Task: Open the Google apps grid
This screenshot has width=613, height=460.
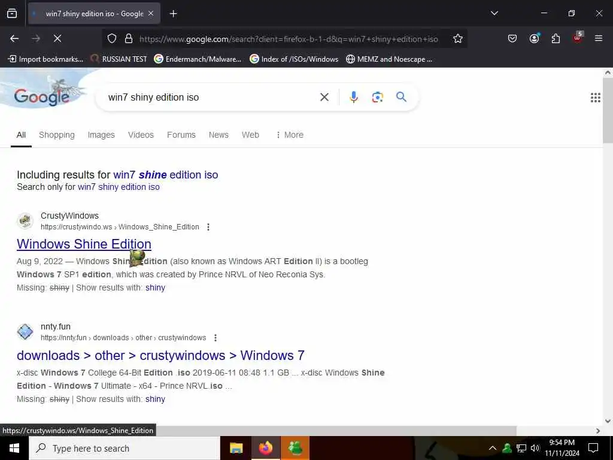Action: click(596, 98)
